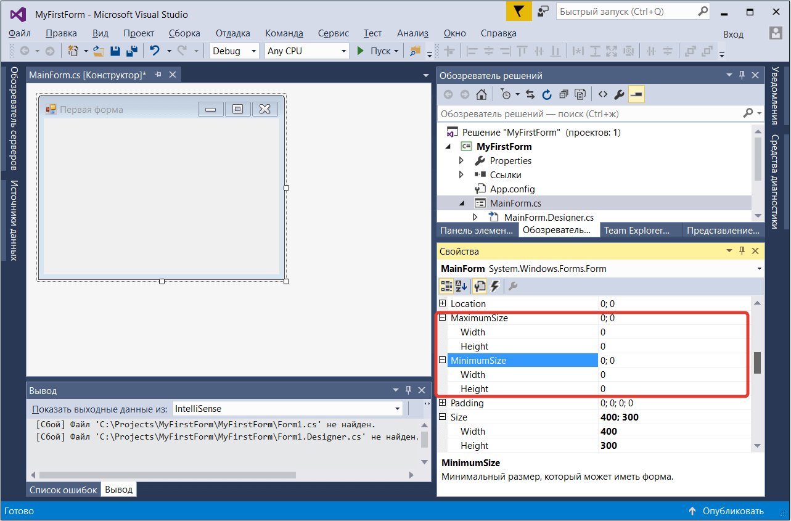Toggle Preview Selected Items in Solution Explorer
The width and height of the screenshot is (791, 521).
coord(636,94)
